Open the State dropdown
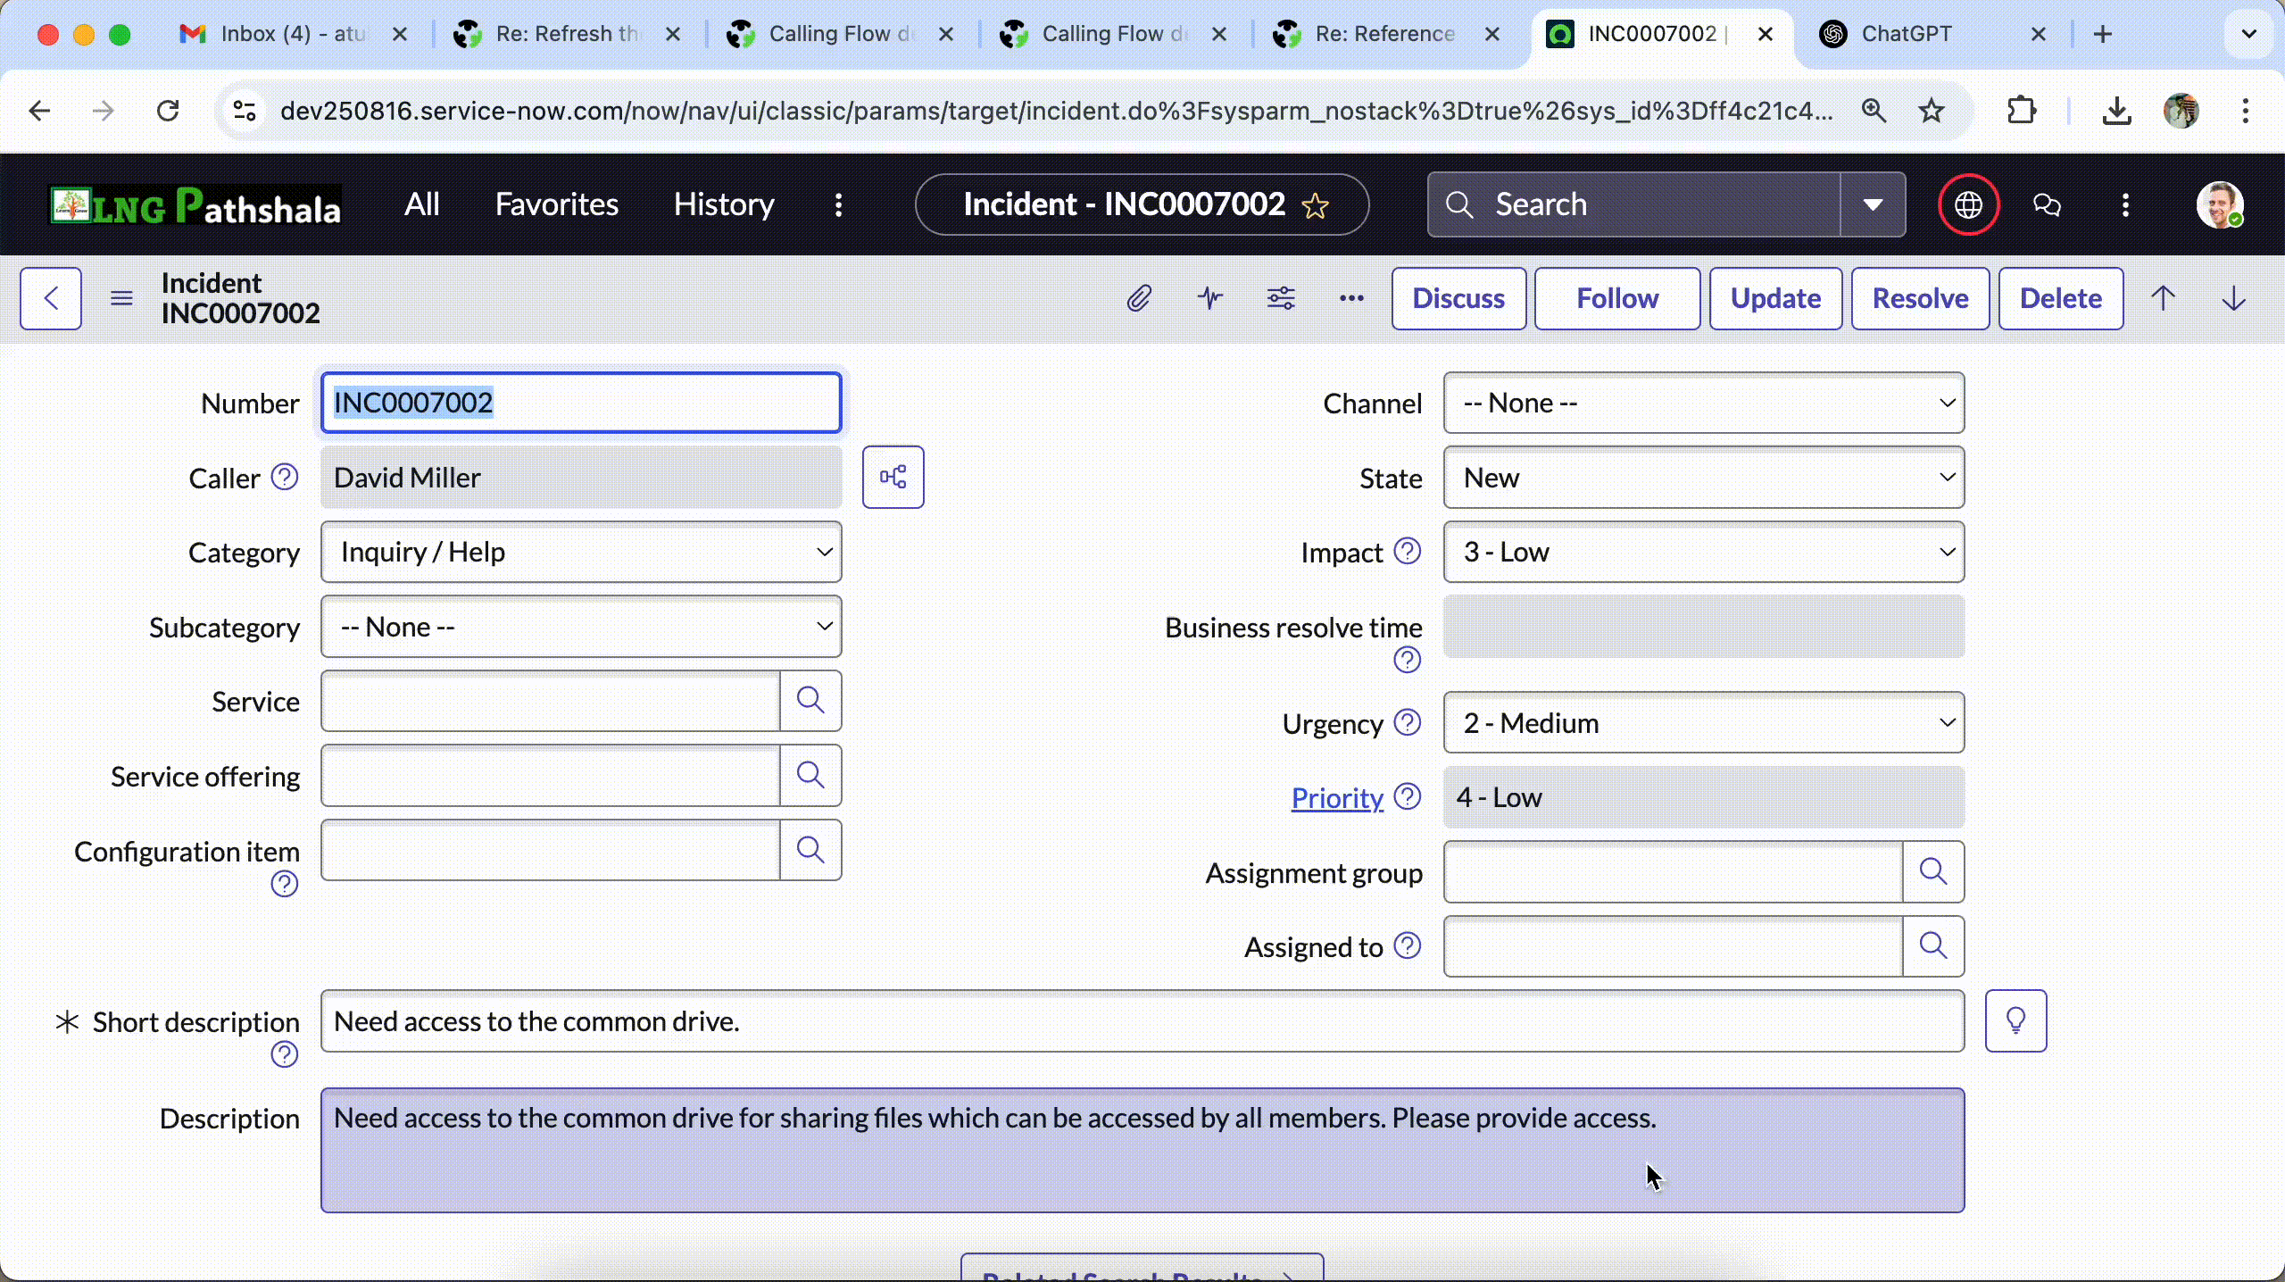The height and width of the screenshot is (1282, 2285). [1703, 478]
